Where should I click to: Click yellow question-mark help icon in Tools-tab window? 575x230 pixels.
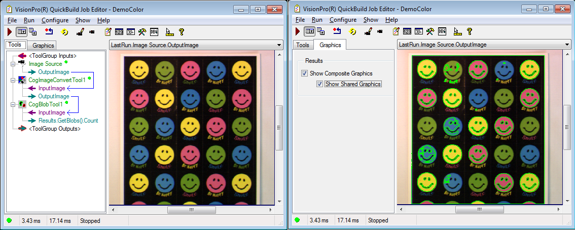(181, 32)
